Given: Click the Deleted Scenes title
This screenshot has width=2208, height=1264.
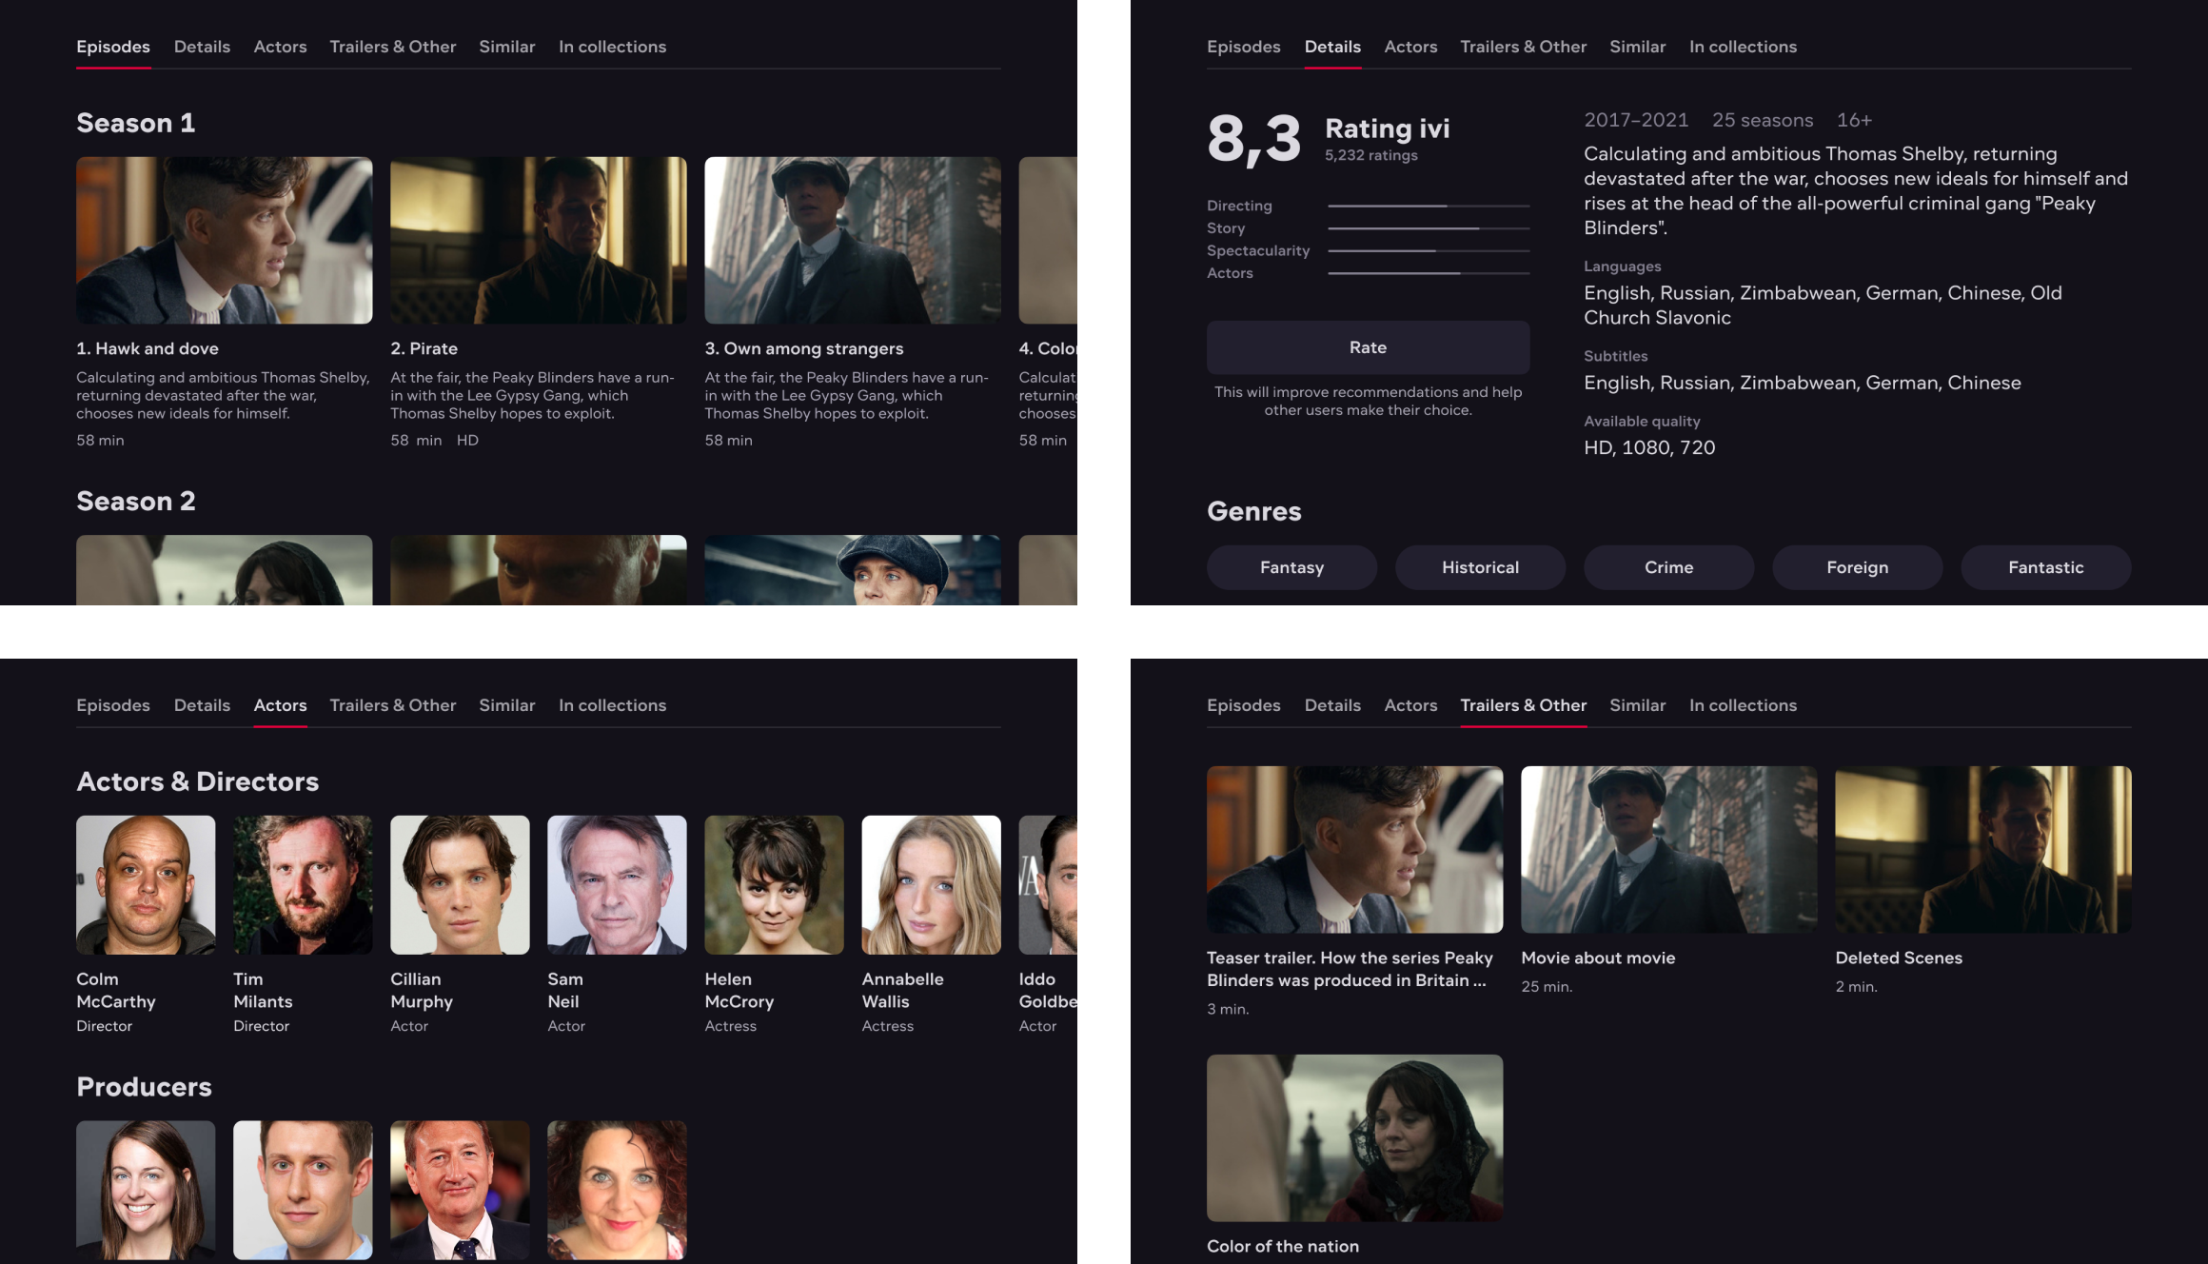Looking at the screenshot, I should (x=1899, y=958).
